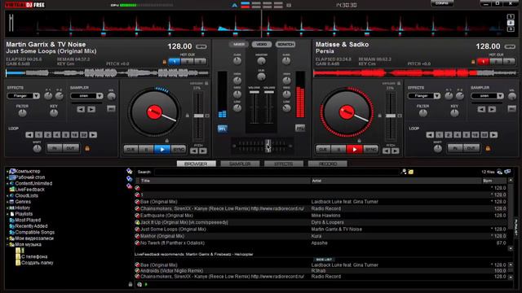Toggle hot cue lock on right deck

coord(473,62)
